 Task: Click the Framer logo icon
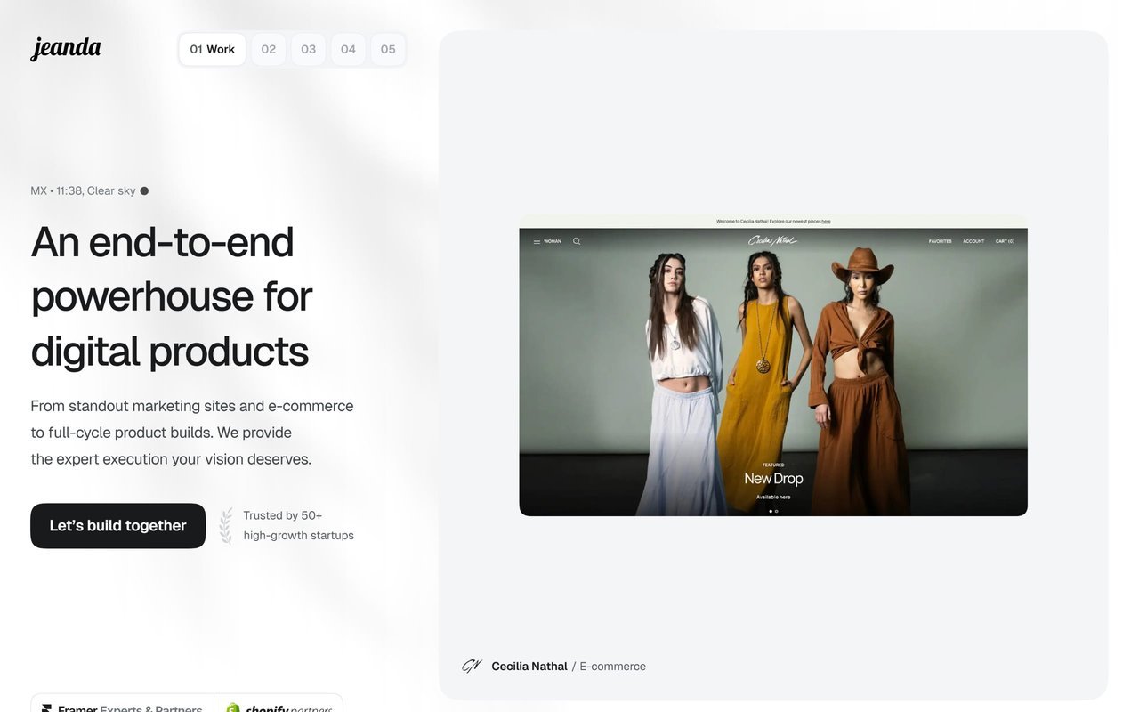coord(47,708)
